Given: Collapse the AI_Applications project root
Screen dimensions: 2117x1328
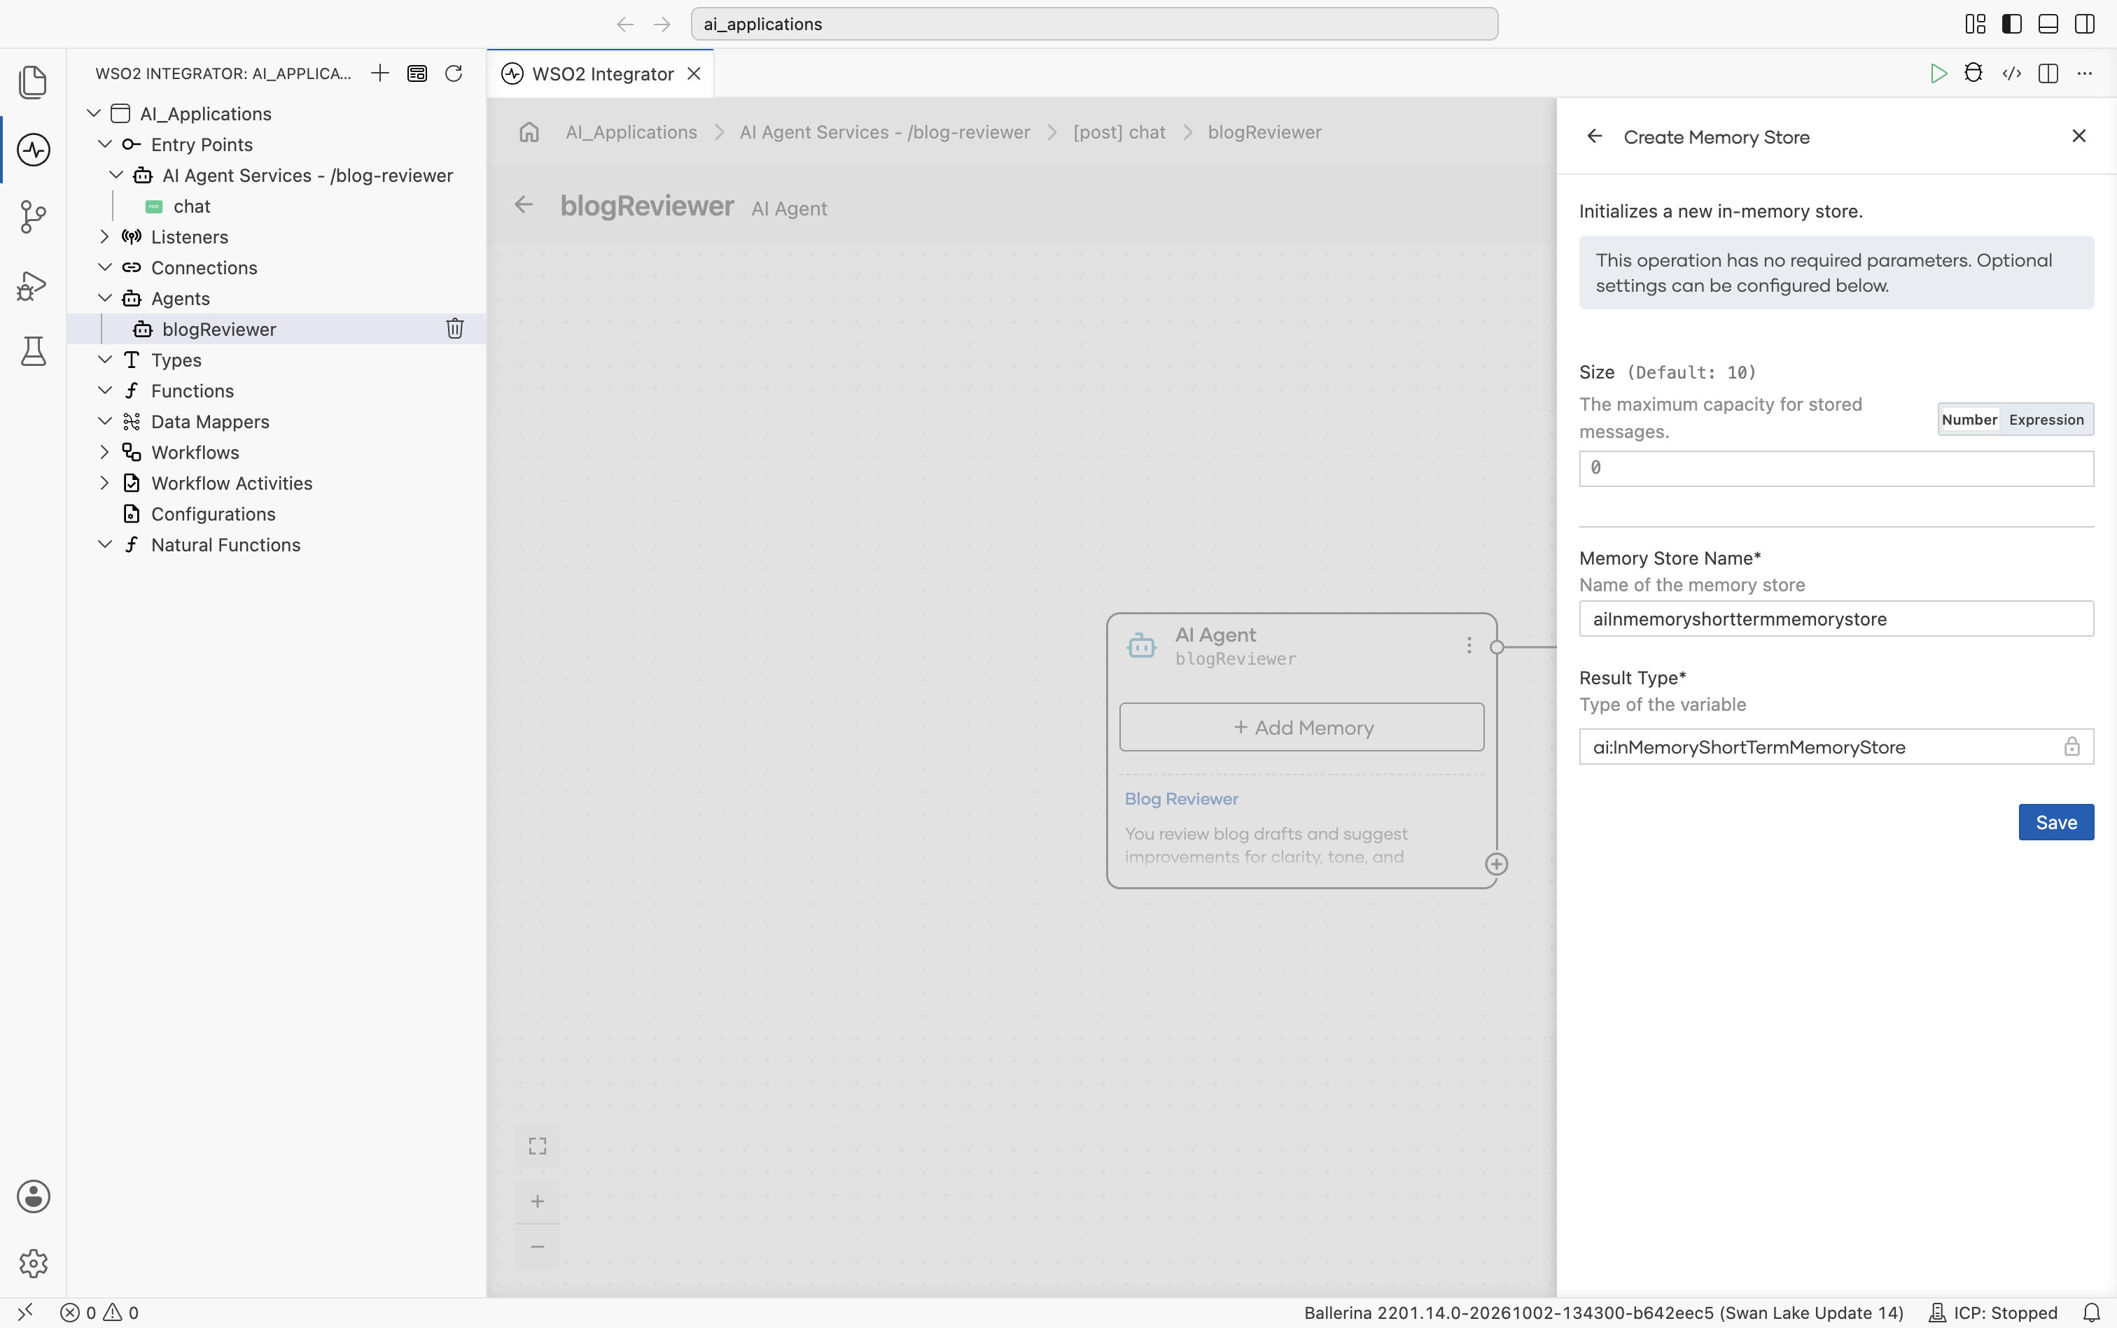Looking at the screenshot, I should 93,113.
